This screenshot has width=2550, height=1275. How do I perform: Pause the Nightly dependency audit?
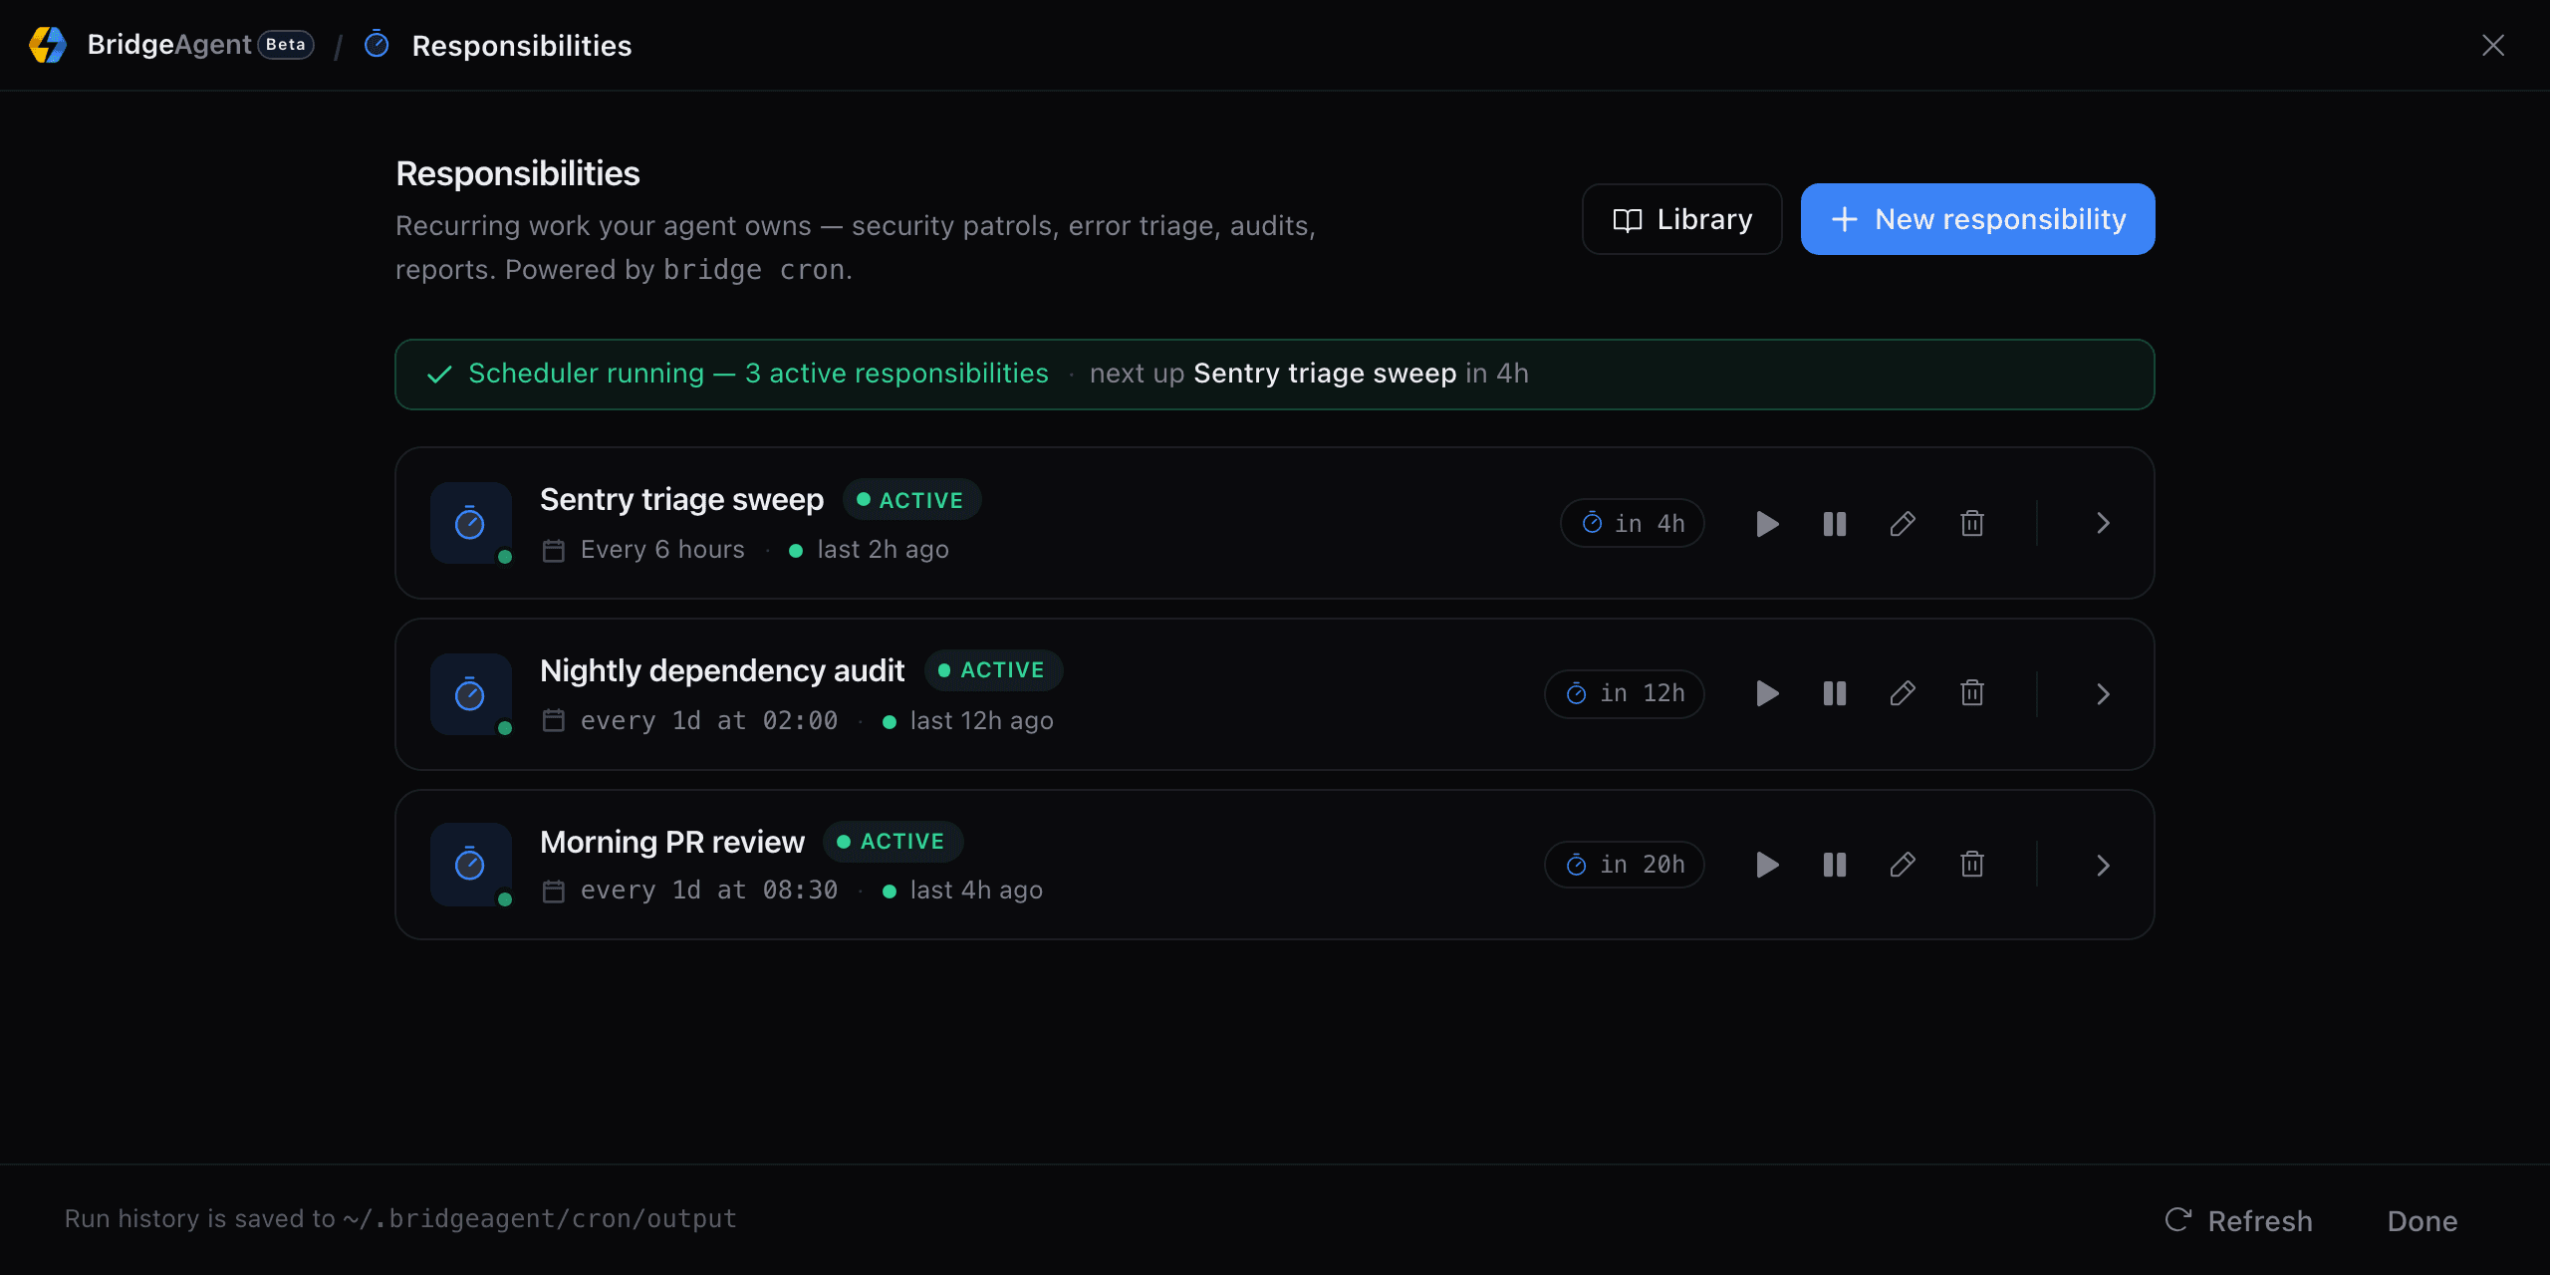(x=1835, y=693)
